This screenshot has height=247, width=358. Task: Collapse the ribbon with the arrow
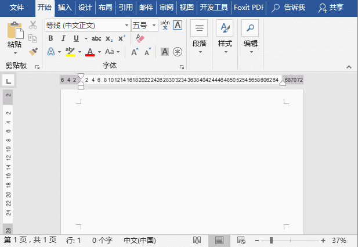coord(349,67)
